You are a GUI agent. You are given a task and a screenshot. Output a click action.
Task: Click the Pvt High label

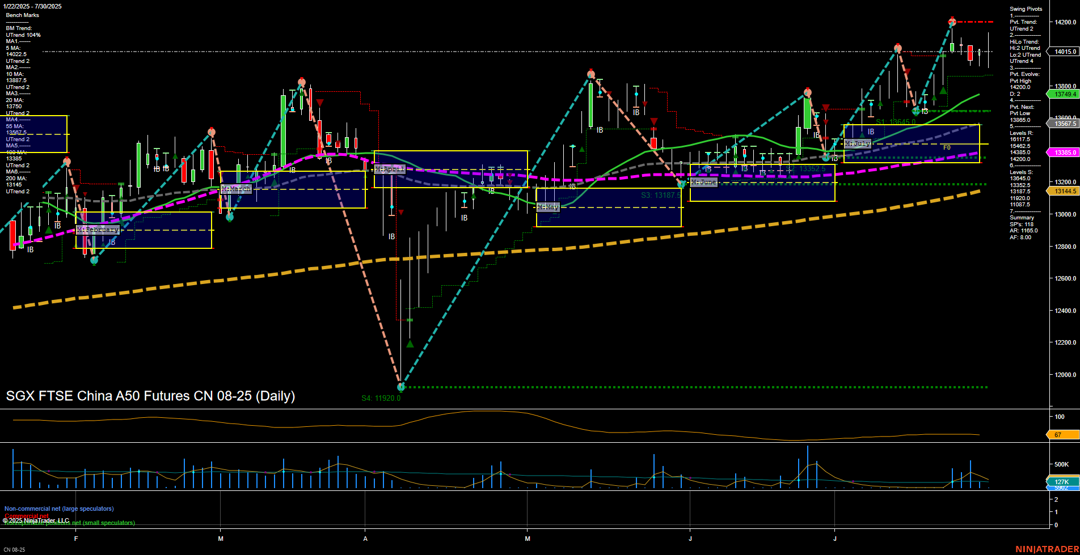point(1020,81)
